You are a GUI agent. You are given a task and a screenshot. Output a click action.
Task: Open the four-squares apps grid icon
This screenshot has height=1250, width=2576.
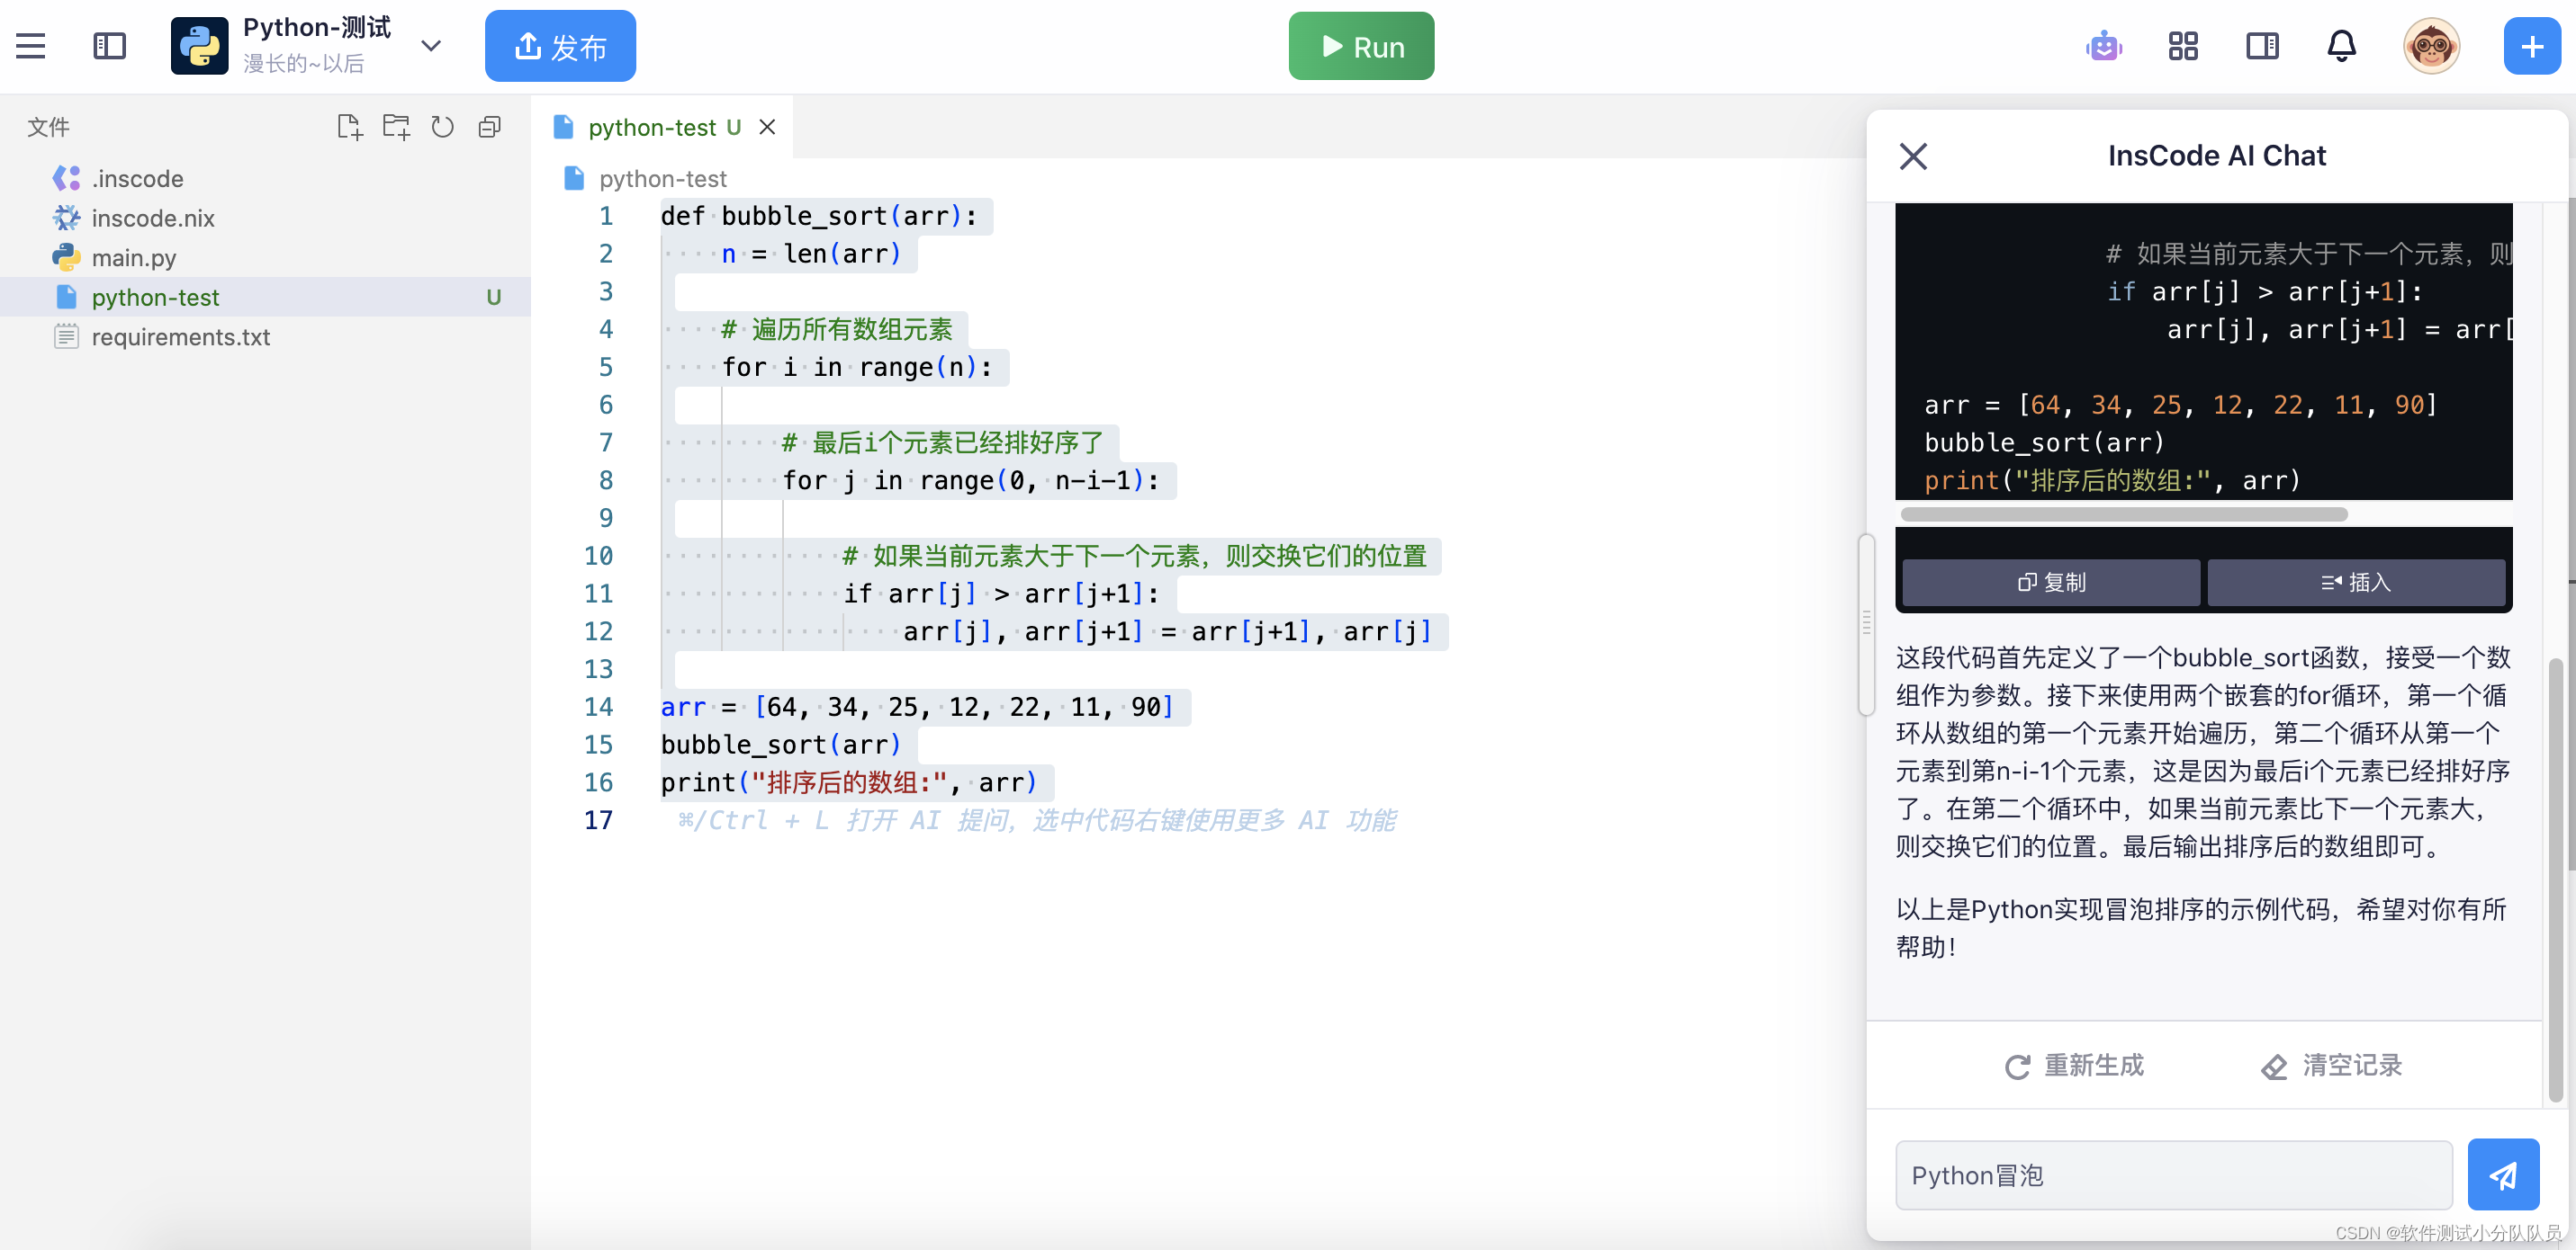pos(2182,46)
